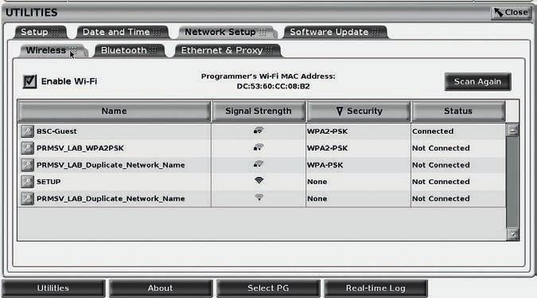Open settings icon for PRMSV_LAB_WPA2PSK network

[27, 148]
